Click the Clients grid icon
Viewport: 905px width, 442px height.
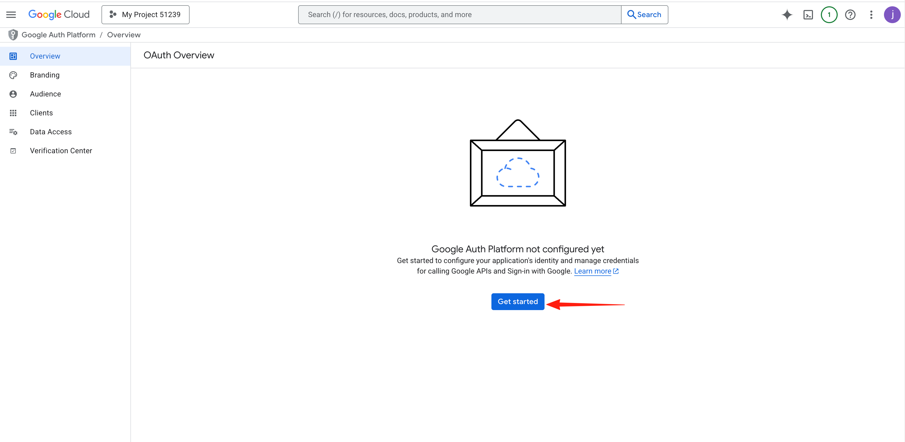13,113
